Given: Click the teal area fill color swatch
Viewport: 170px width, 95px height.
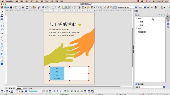Looking at the screenshot, I should (x=34, y=91).
